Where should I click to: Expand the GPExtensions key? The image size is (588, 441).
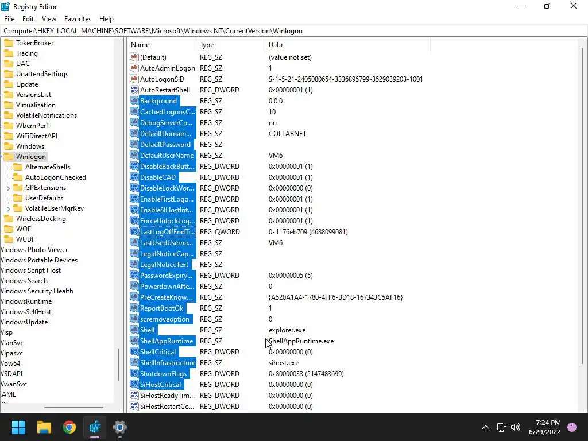[x=8, y=188]
